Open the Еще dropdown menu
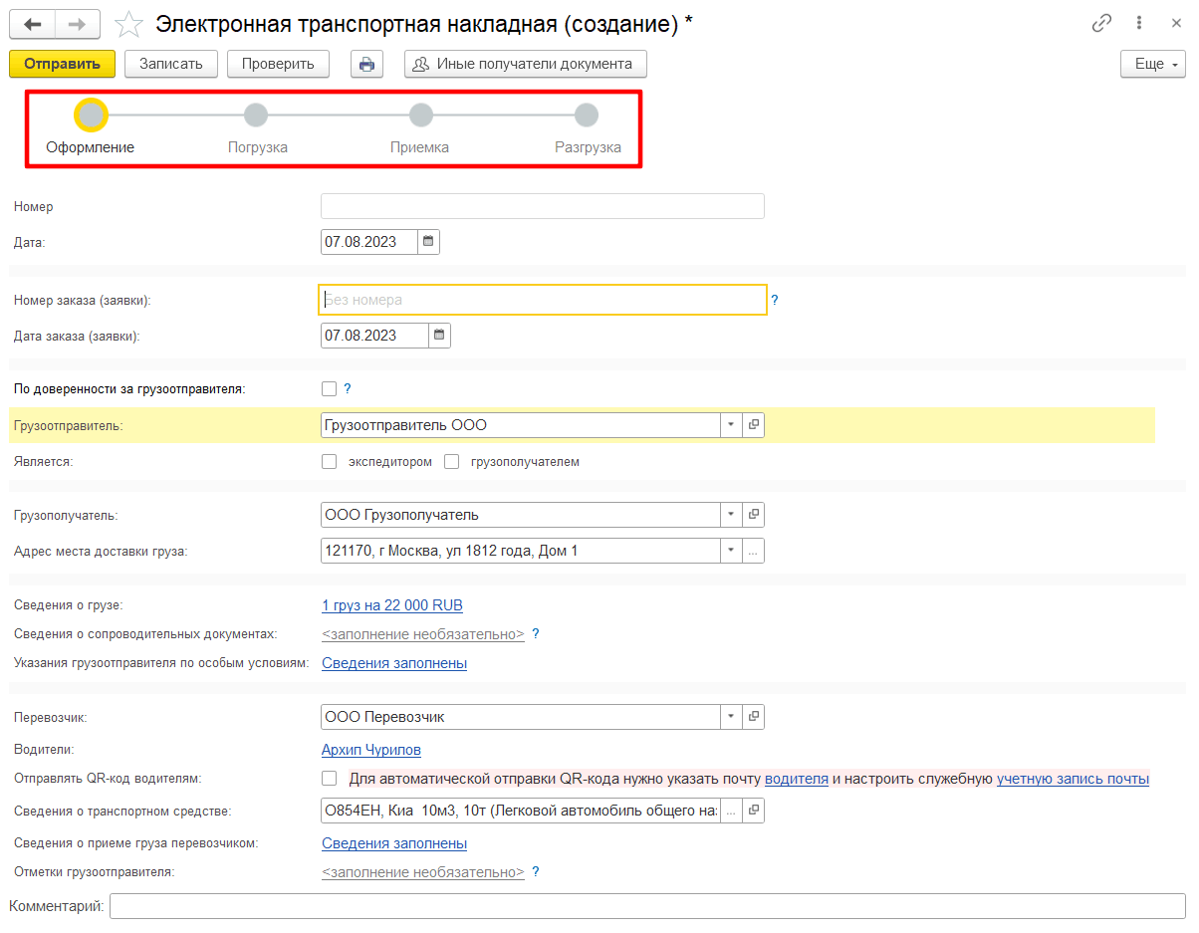This screenshot has height=933, width=1199. pos(1153,64)
